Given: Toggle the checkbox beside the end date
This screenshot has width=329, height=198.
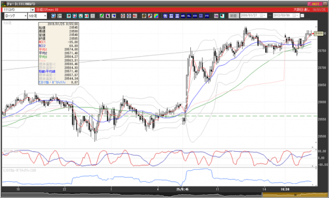Looking at the screenshot, I should [302, 16].
